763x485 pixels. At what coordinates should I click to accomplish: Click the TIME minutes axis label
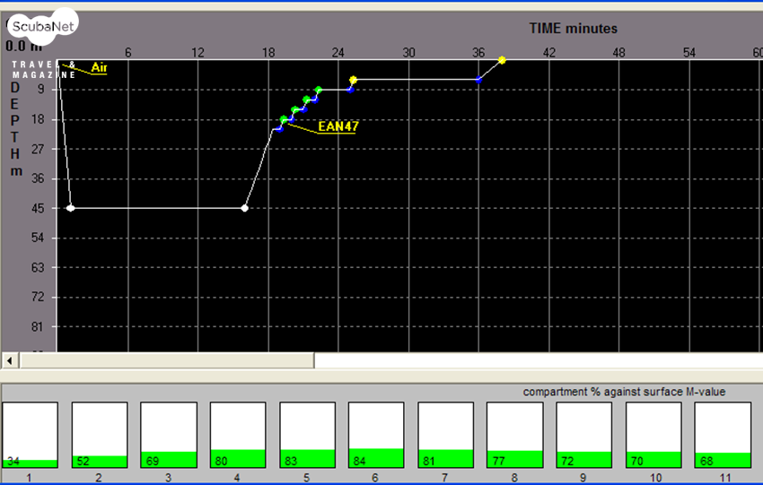point(573,29)
